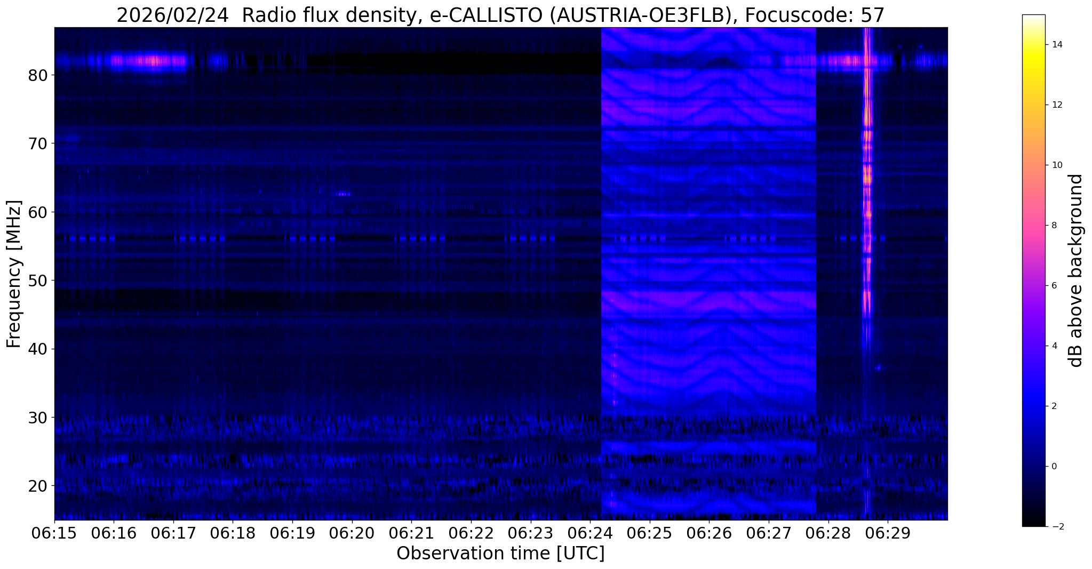1092x569 pixels.
Task: Select the 0 dB colorbar tick label
Action: 1054,467
